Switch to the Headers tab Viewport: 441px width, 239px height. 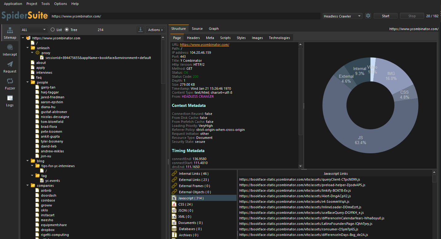pyautogui.click(x=193, y=38)
